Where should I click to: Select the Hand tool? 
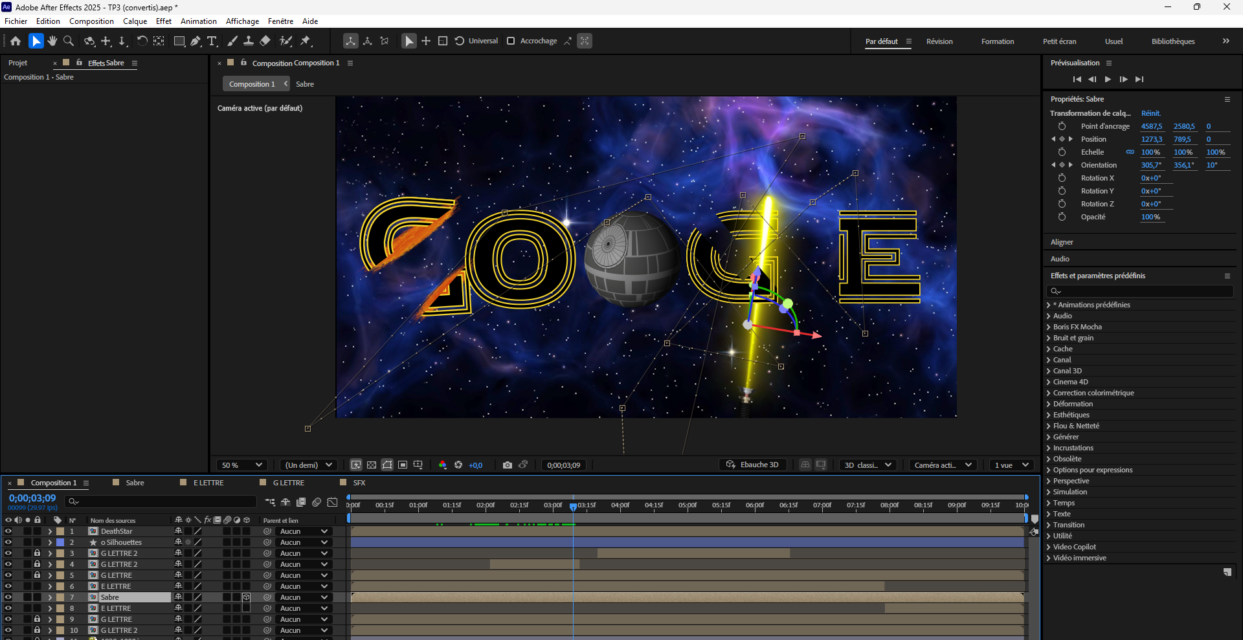[x=52, y=41]
